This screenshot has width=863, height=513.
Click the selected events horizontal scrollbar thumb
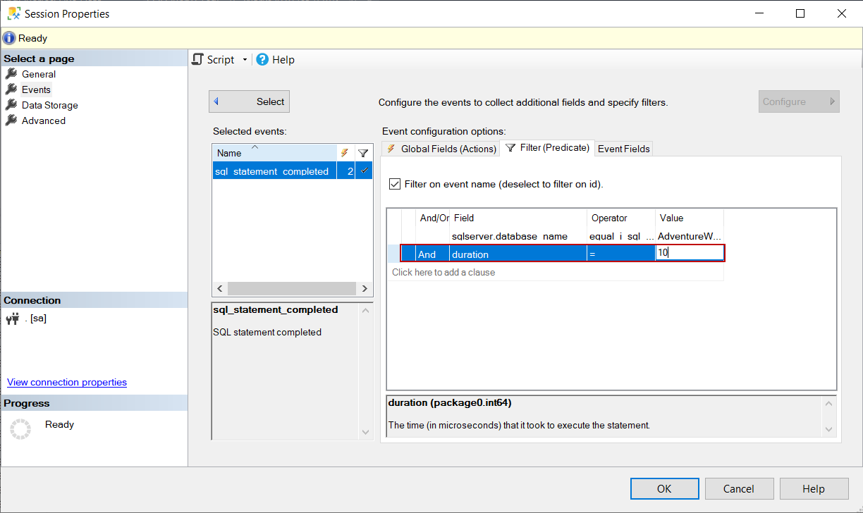click(292, 289)
